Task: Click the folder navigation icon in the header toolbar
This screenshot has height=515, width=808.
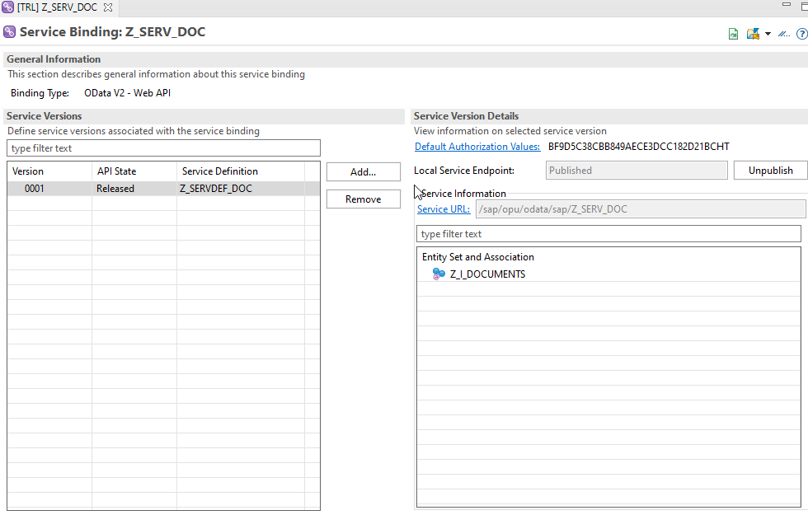Action: click(x=753, y=34)
